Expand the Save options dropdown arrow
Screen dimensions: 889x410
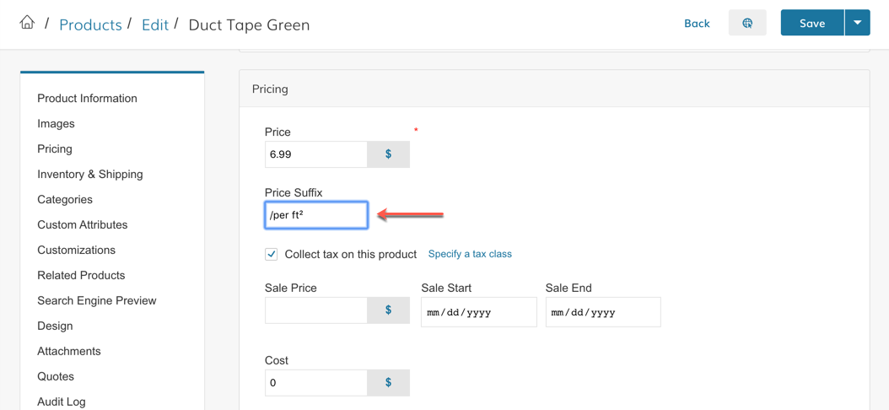pyautogui.click(x=857, y=23)
